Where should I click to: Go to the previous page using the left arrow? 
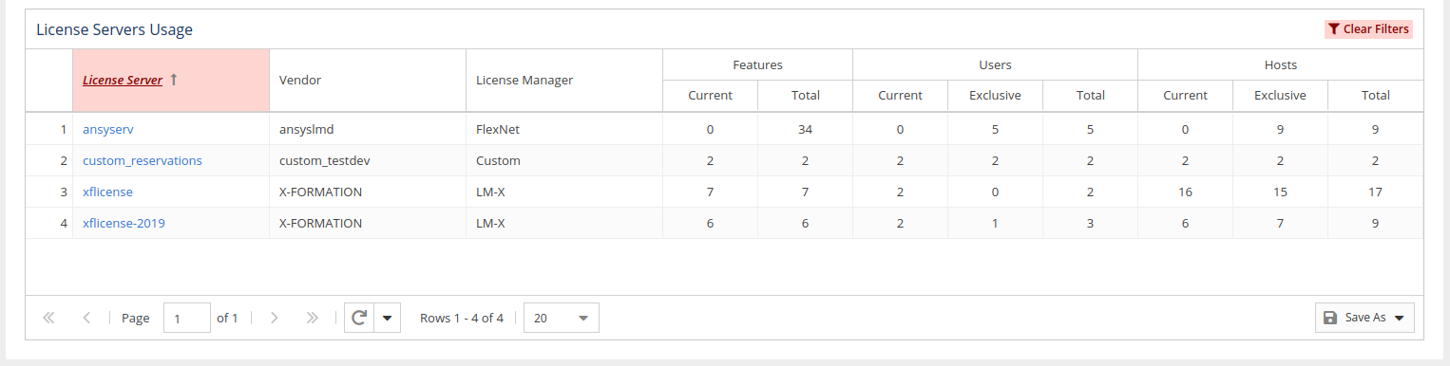(x=86, y=318)
